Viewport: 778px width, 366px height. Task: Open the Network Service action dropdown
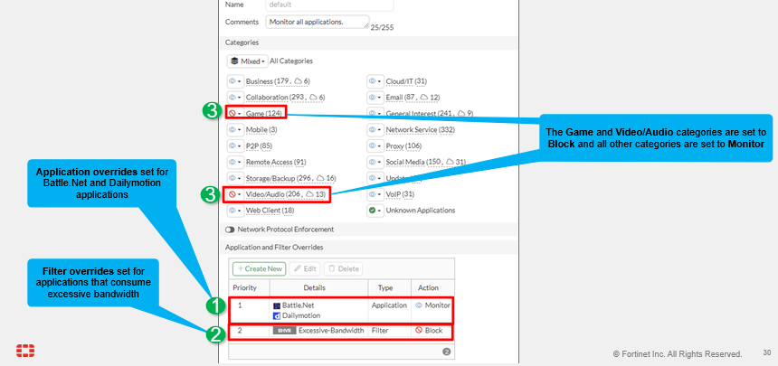click(x=375, y=129)
